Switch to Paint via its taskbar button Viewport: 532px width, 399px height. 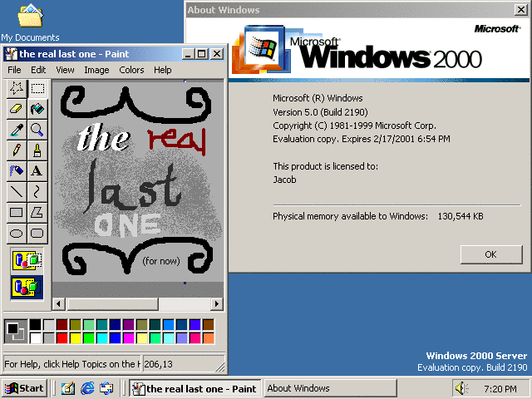click(195, 388)
